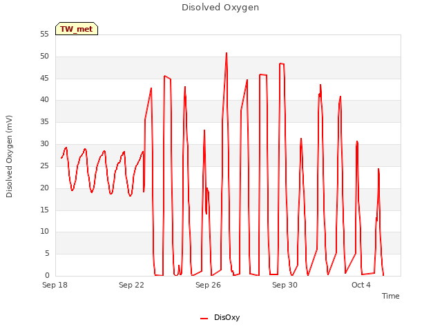Click the 20 value on y-axis
The image size is (442, 331).
[x=44, y=188]
